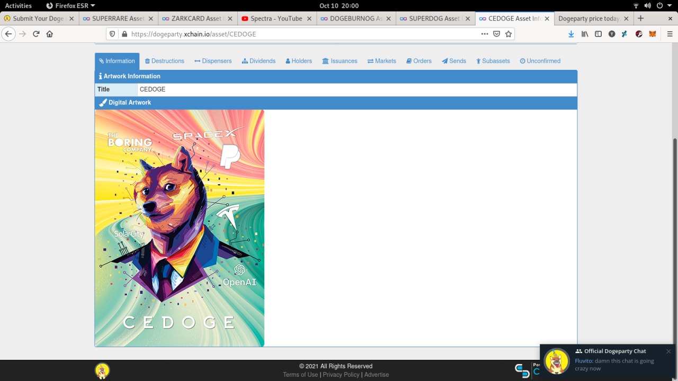Open the system power menu icon
The image size is (678, 381).
(x=659, y=6)
